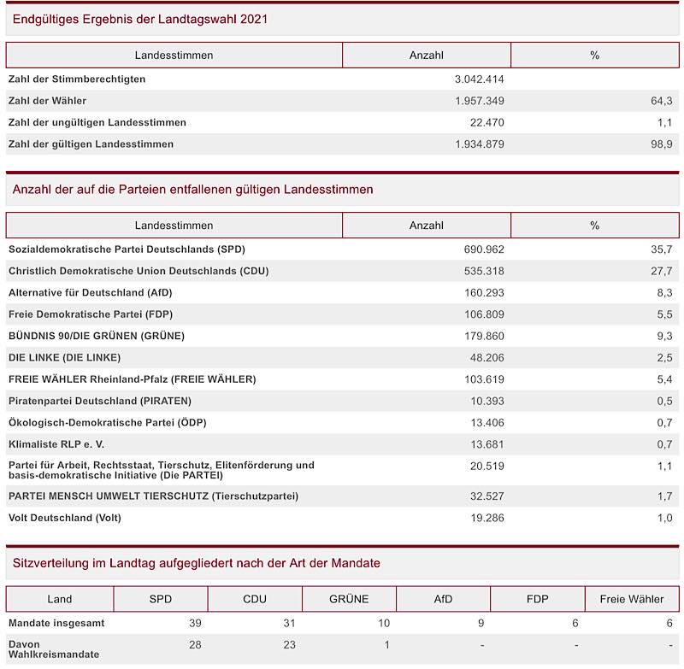Image resolution: width=684 pixels, height=669 pixels.
Task: Click GRÜNE vote count 179.860
Action: [x=484, y=337]
